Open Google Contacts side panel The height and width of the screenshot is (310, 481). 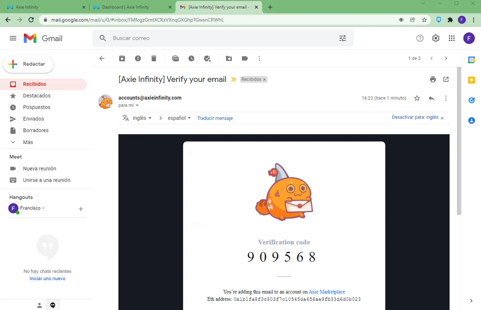click(471, 121)
